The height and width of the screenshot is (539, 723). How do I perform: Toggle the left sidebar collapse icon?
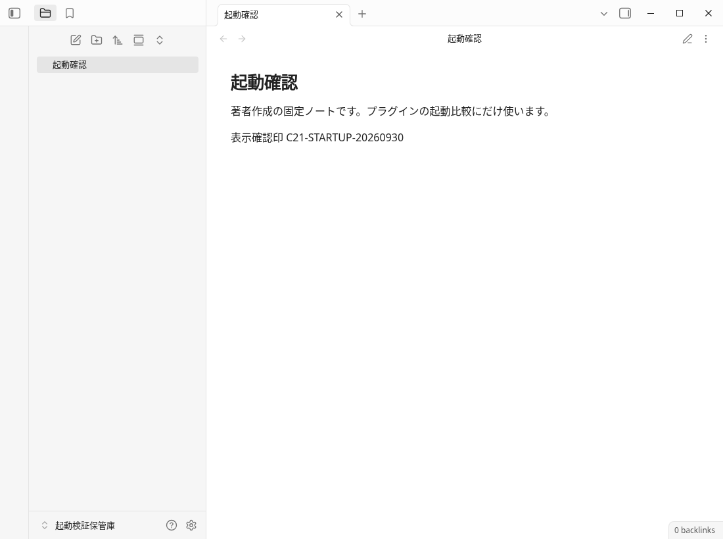pos(14,13)
